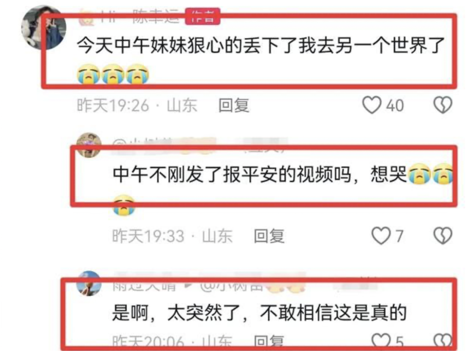Image resolution: width=475 pixels, height=351 pixels.
Task: Like the 19:33 reply with 7 likes
Action: coord(381,236)
